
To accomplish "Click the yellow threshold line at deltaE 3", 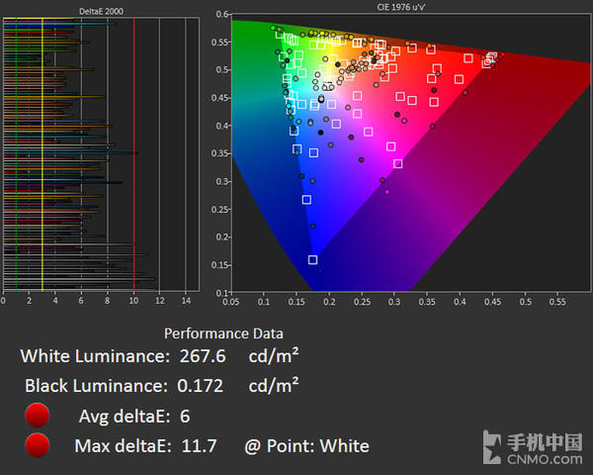I will [42, 154].
